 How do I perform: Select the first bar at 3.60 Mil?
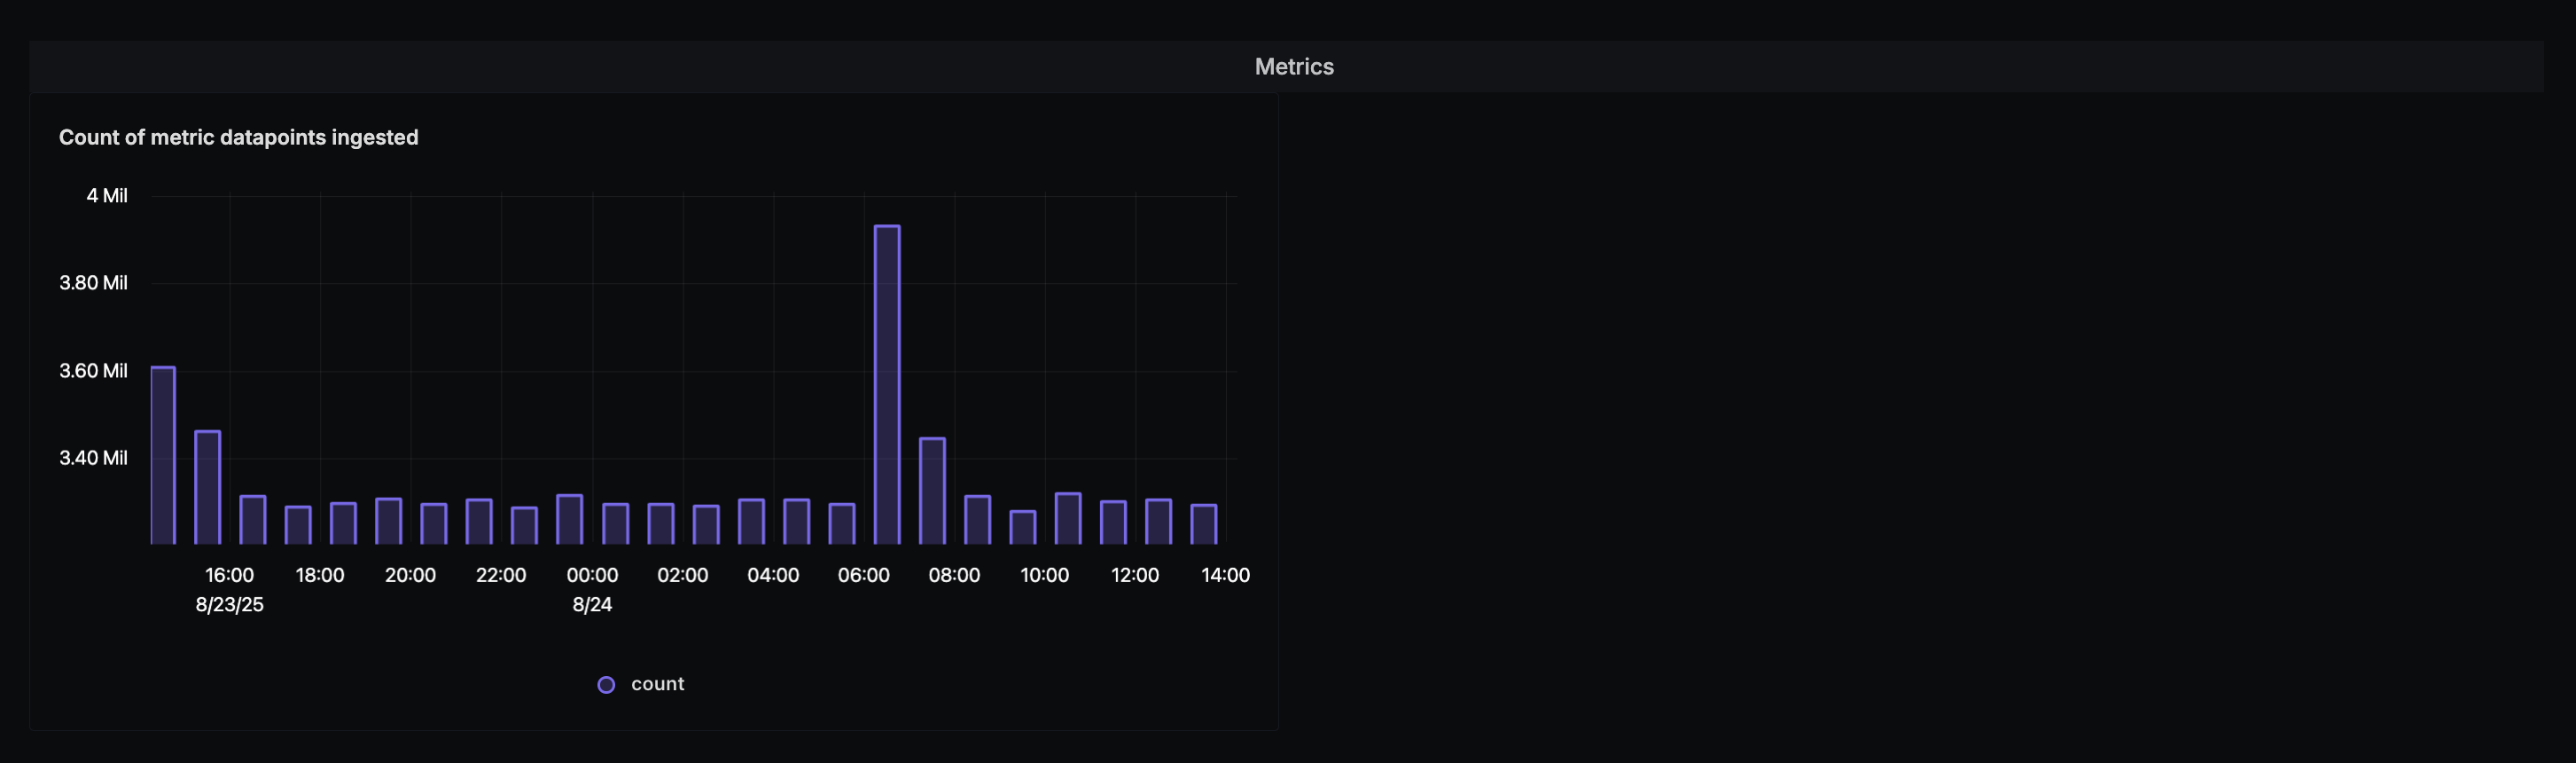pyautogui.click(x=163, y=456)
